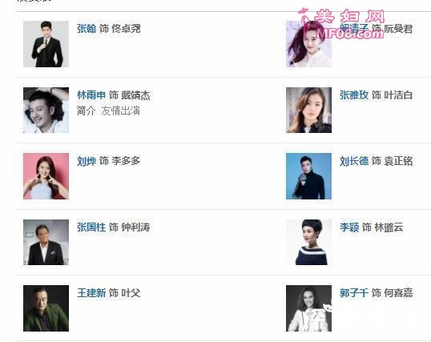This screenshot has height=342, width=431.
Task: Click 林雨申's portrait thumbnail
Action: (46, 110)
